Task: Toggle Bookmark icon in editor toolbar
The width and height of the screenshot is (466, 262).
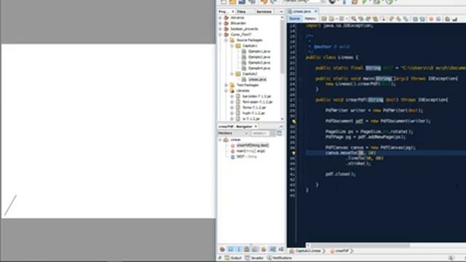Action: coord(406,19)
